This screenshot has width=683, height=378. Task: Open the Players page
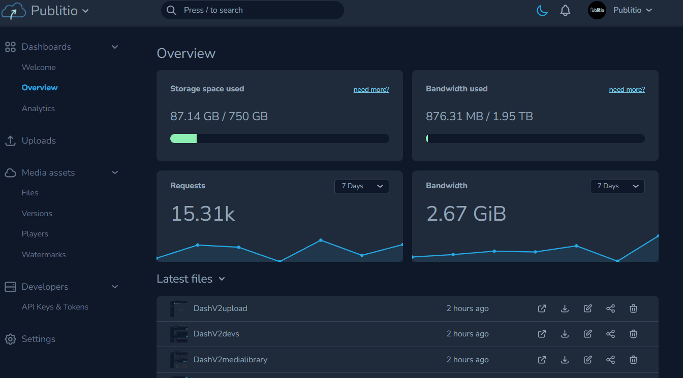pos(35,234)
